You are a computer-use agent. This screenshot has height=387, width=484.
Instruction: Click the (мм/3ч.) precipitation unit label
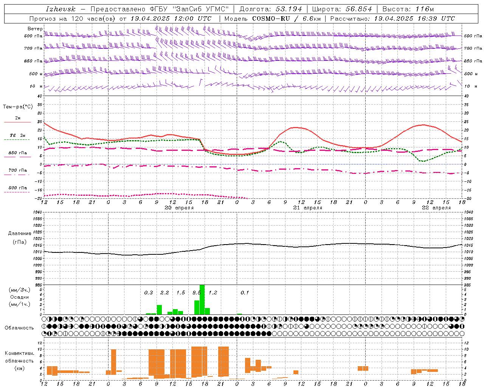(x=19, y=290)
